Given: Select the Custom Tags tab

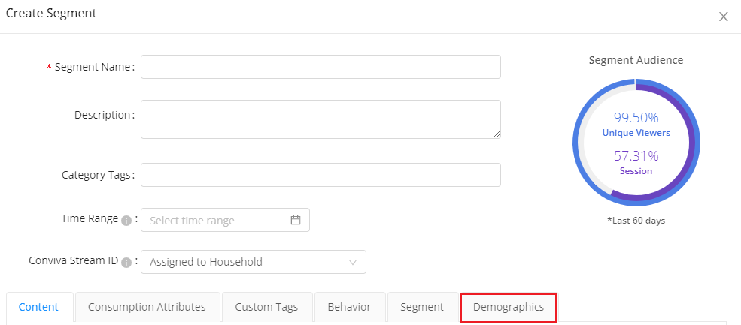Looking at the screenshot, I should (267, 308).
